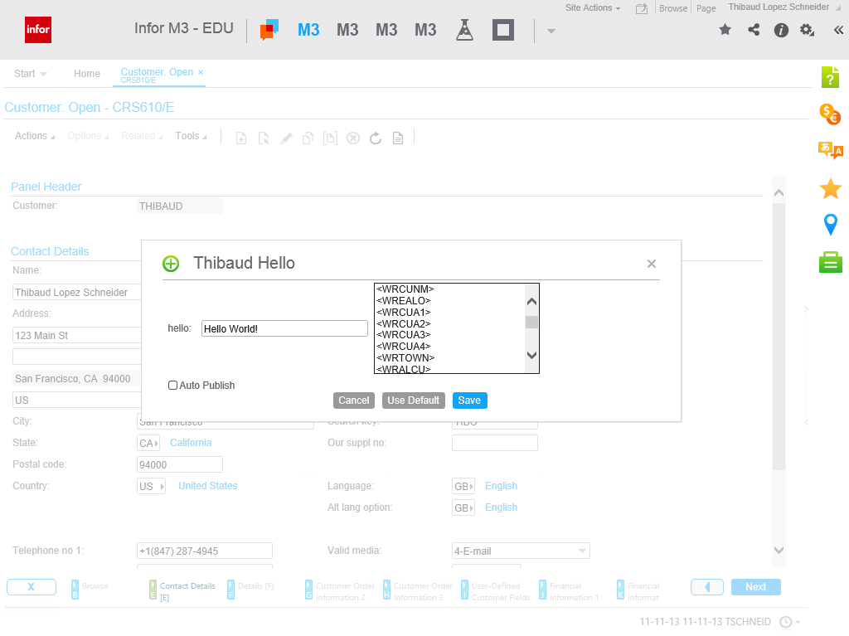Click the Use Default button
849x636 pixels.
click(x=413, y=401)
